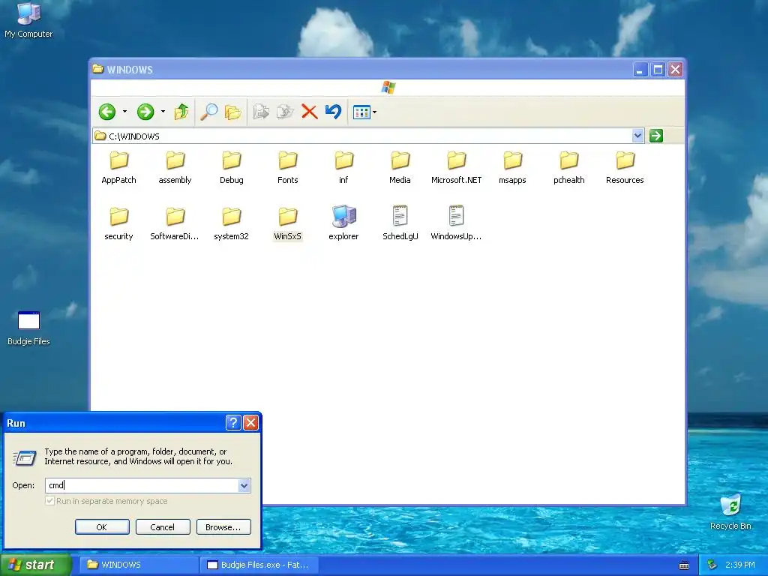The height and width of the screenshot is (576, 768).
Task: Select the Resources folder
Action: 625,168
